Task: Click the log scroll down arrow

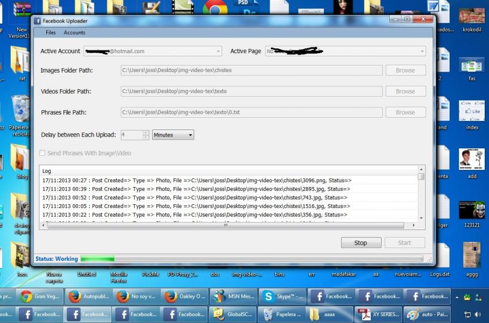Action: point(421,218)
